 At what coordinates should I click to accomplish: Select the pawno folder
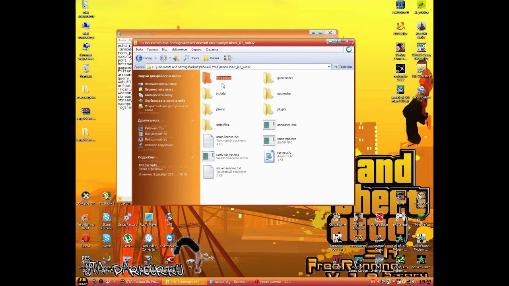coord(214,109)
